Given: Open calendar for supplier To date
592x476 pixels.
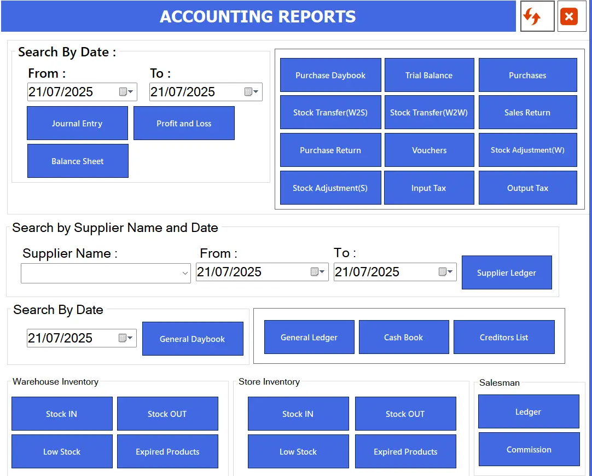Looking at the screenshot, I should [x=445, y=272].
